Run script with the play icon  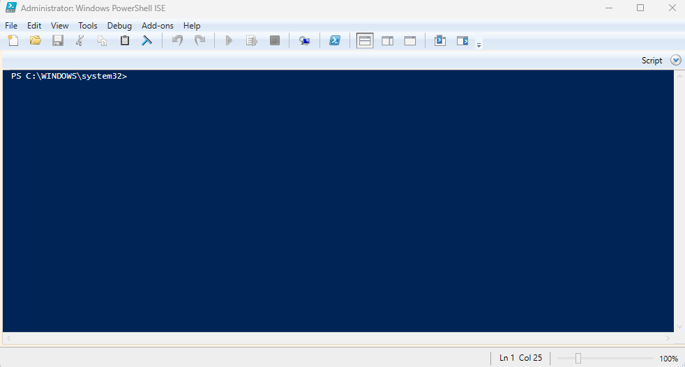pos(229,40)
